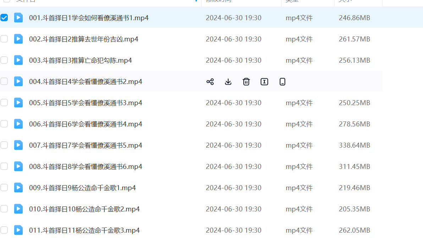Click video icon of file 010
This screenshot has height=239, width=423.
18,209
